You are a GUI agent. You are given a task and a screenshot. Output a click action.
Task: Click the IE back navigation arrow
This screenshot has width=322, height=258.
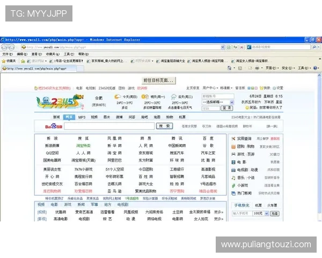point(4,47)
